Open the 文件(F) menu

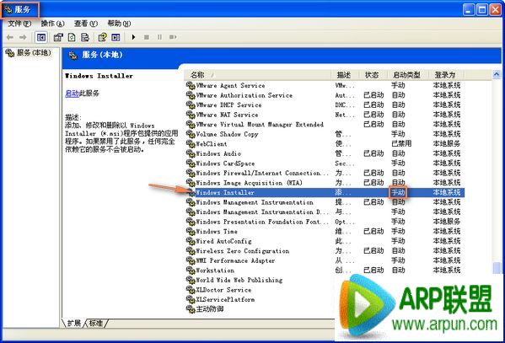point(19,24)
